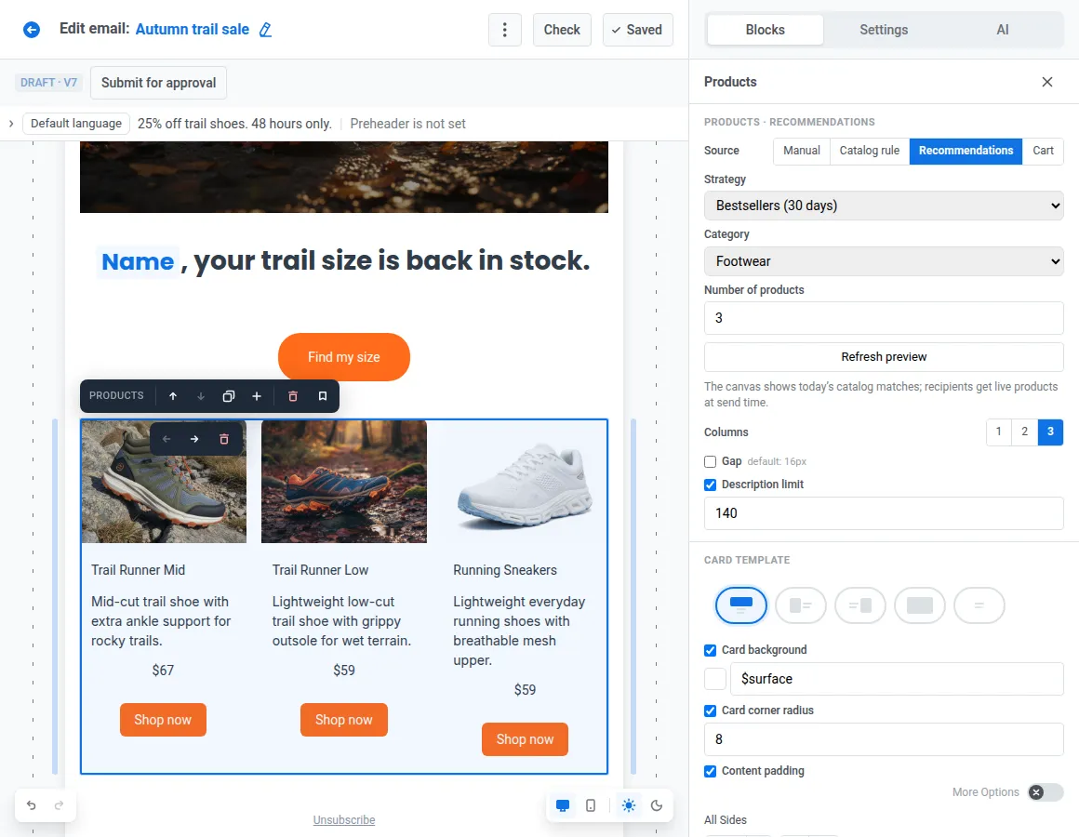Open the three-dot more actions menu
Screen dimensions: 1079x837
tap(504, 30)
